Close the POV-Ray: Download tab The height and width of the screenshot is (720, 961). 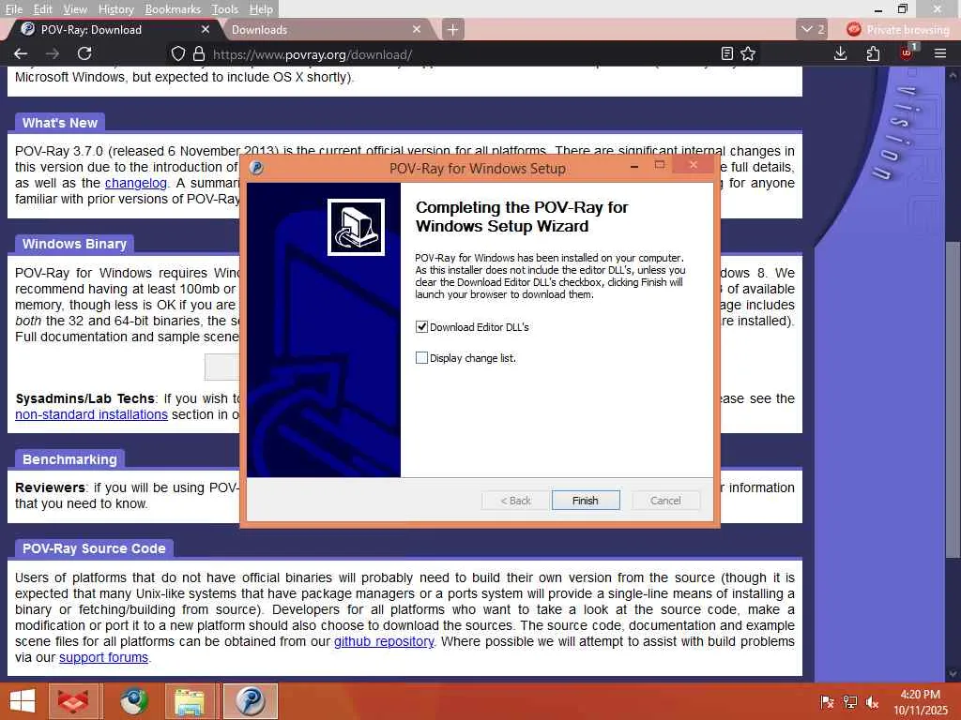(206, 29)
